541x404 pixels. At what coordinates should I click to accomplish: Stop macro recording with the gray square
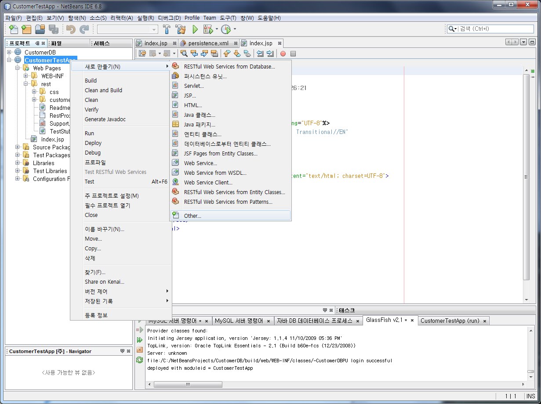(293, 54)
